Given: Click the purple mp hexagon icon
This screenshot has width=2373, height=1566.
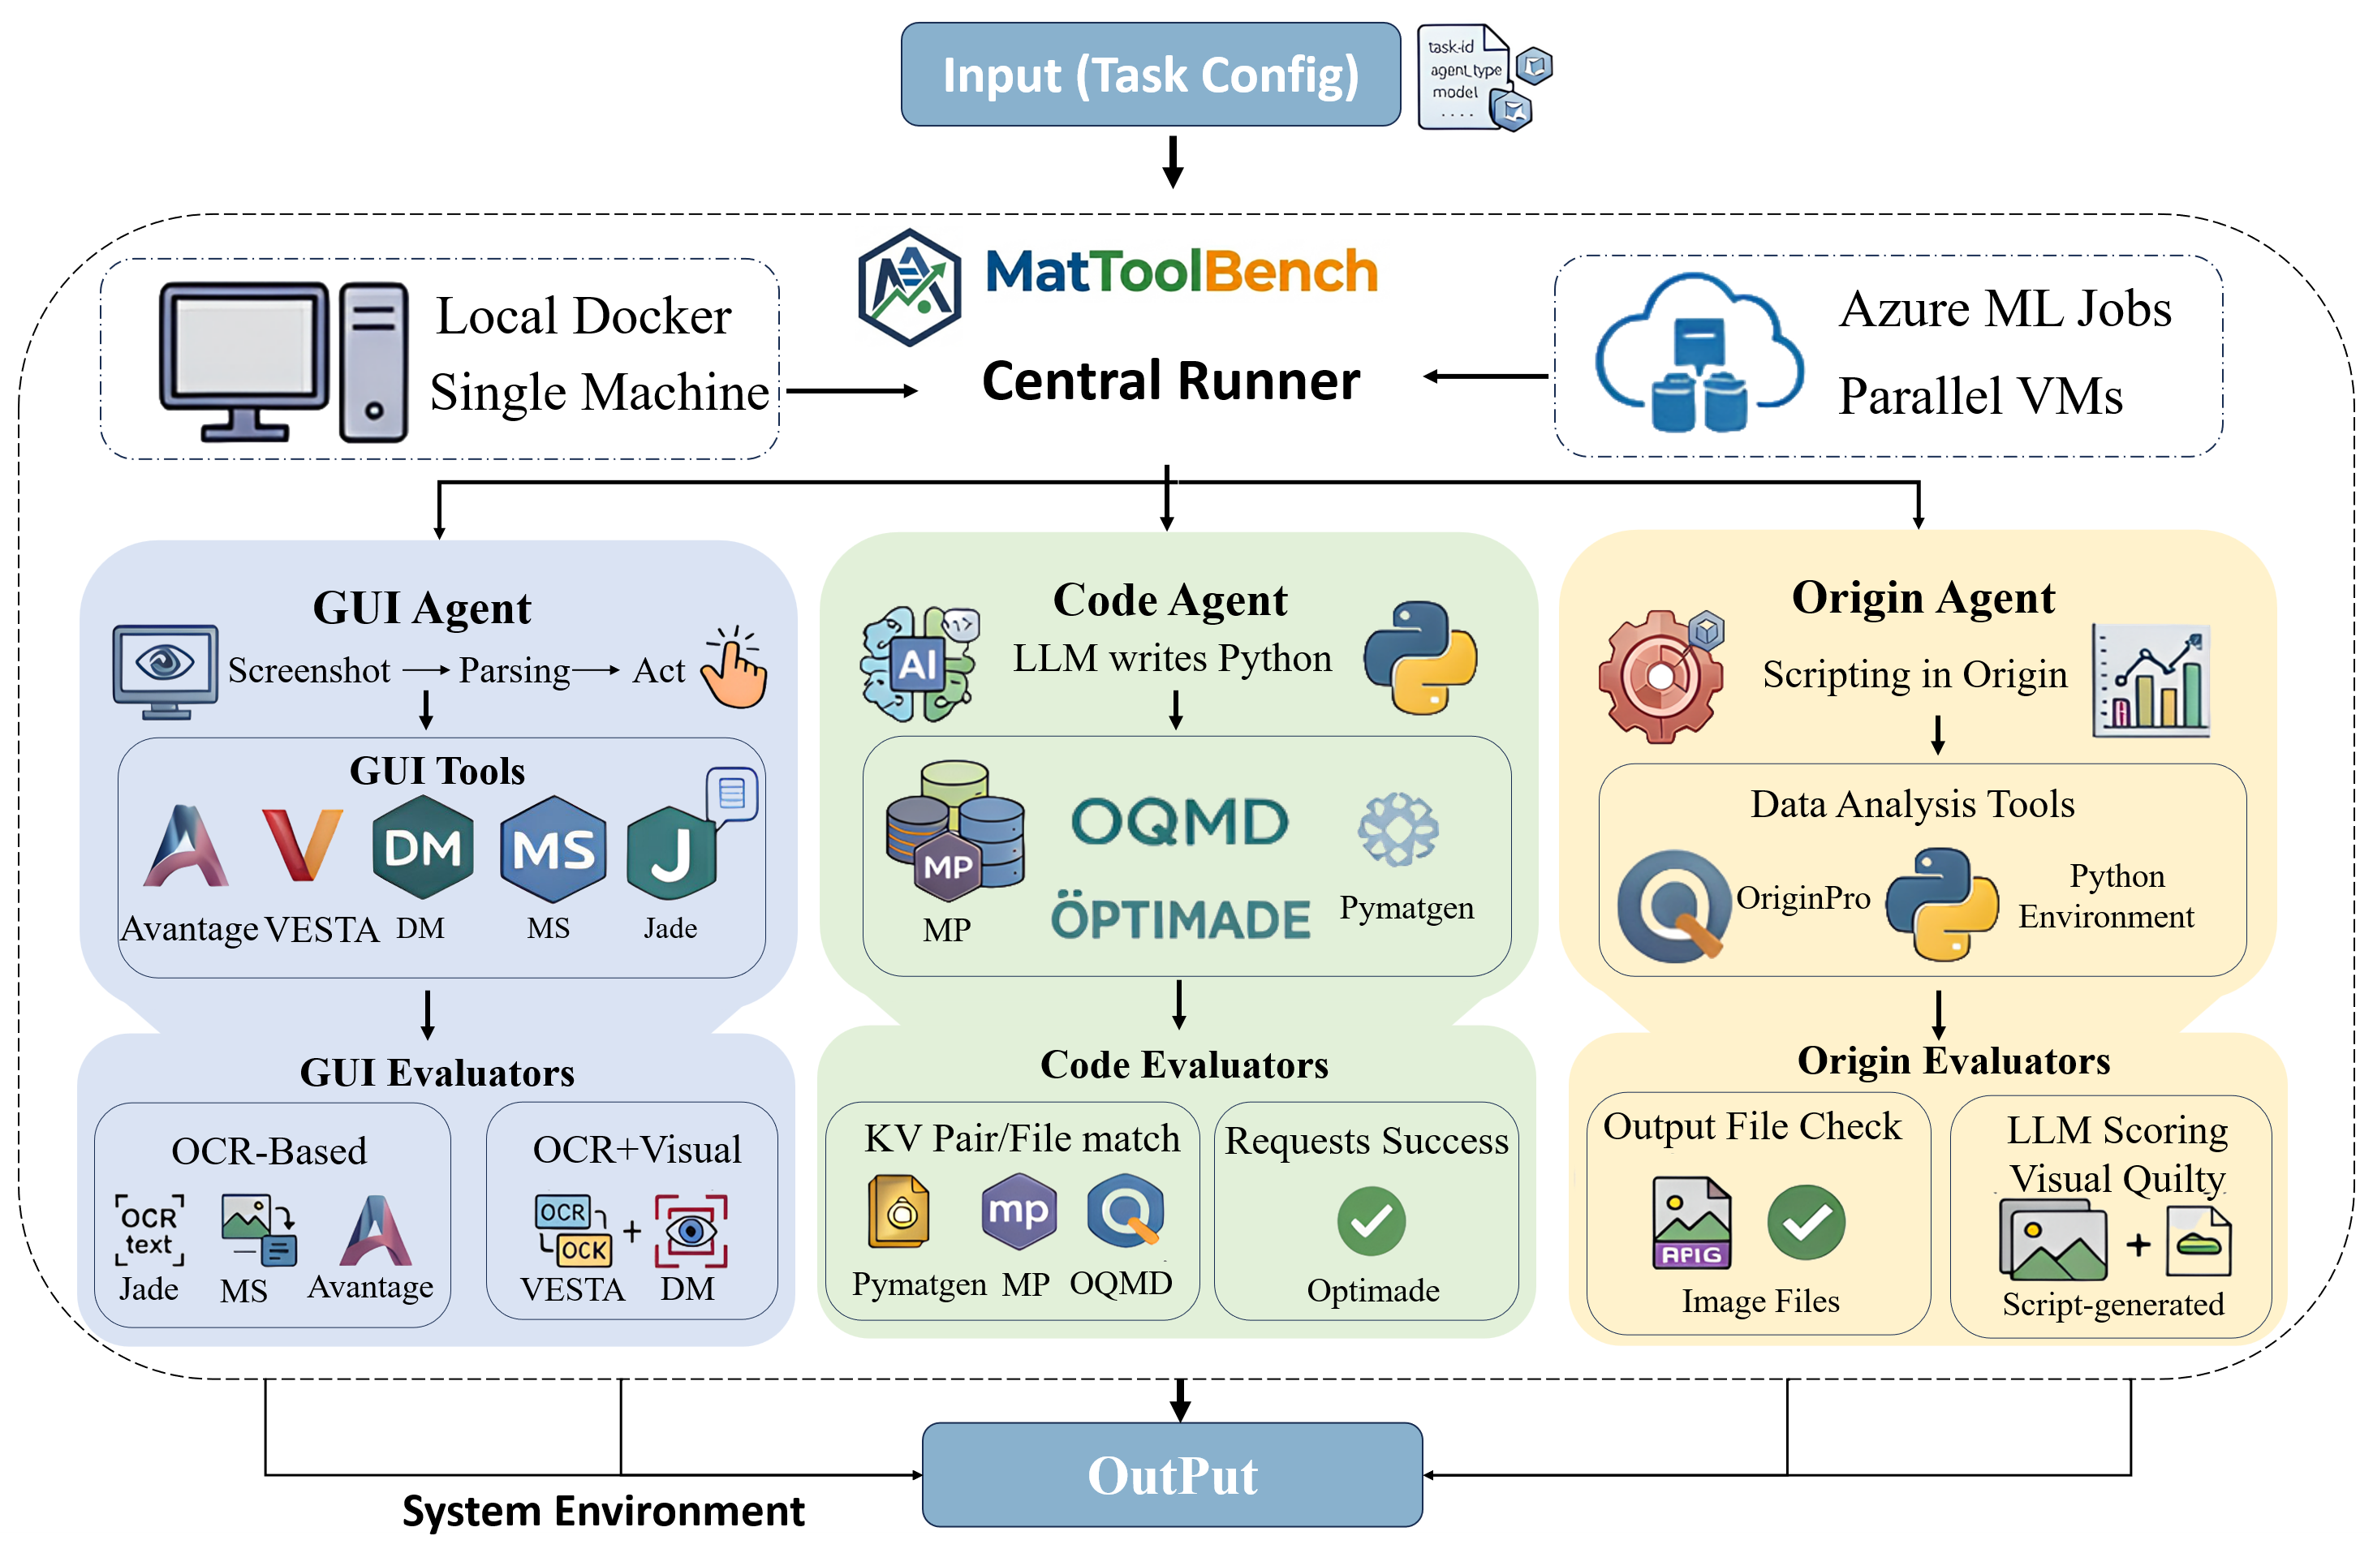Looking at the screenshot, I should [x=1018, y=1211].
